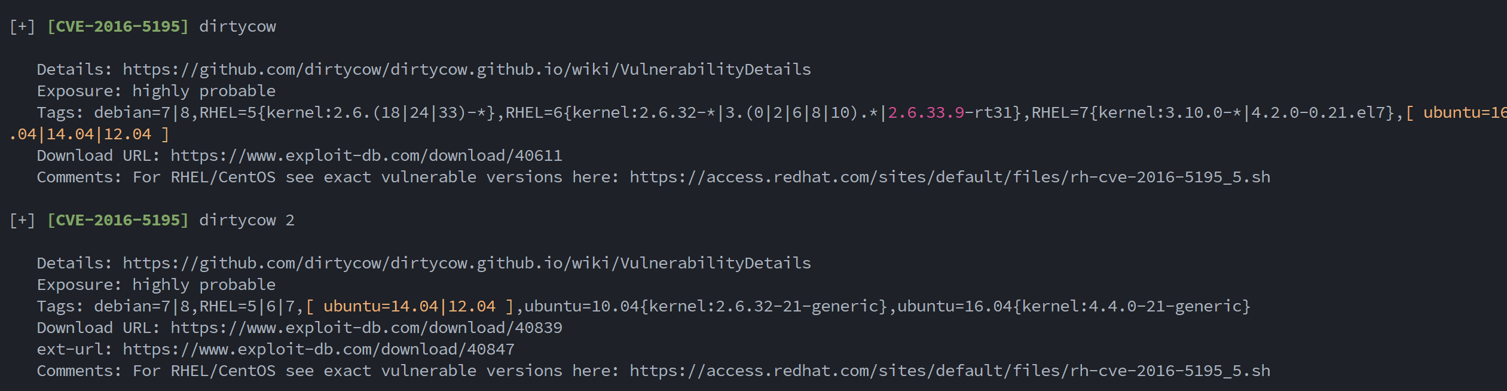Open the redhat.com link in last Comments line
Image resolution: width=1507 pixels, height=391 pixels.
[x=949, y=371]
